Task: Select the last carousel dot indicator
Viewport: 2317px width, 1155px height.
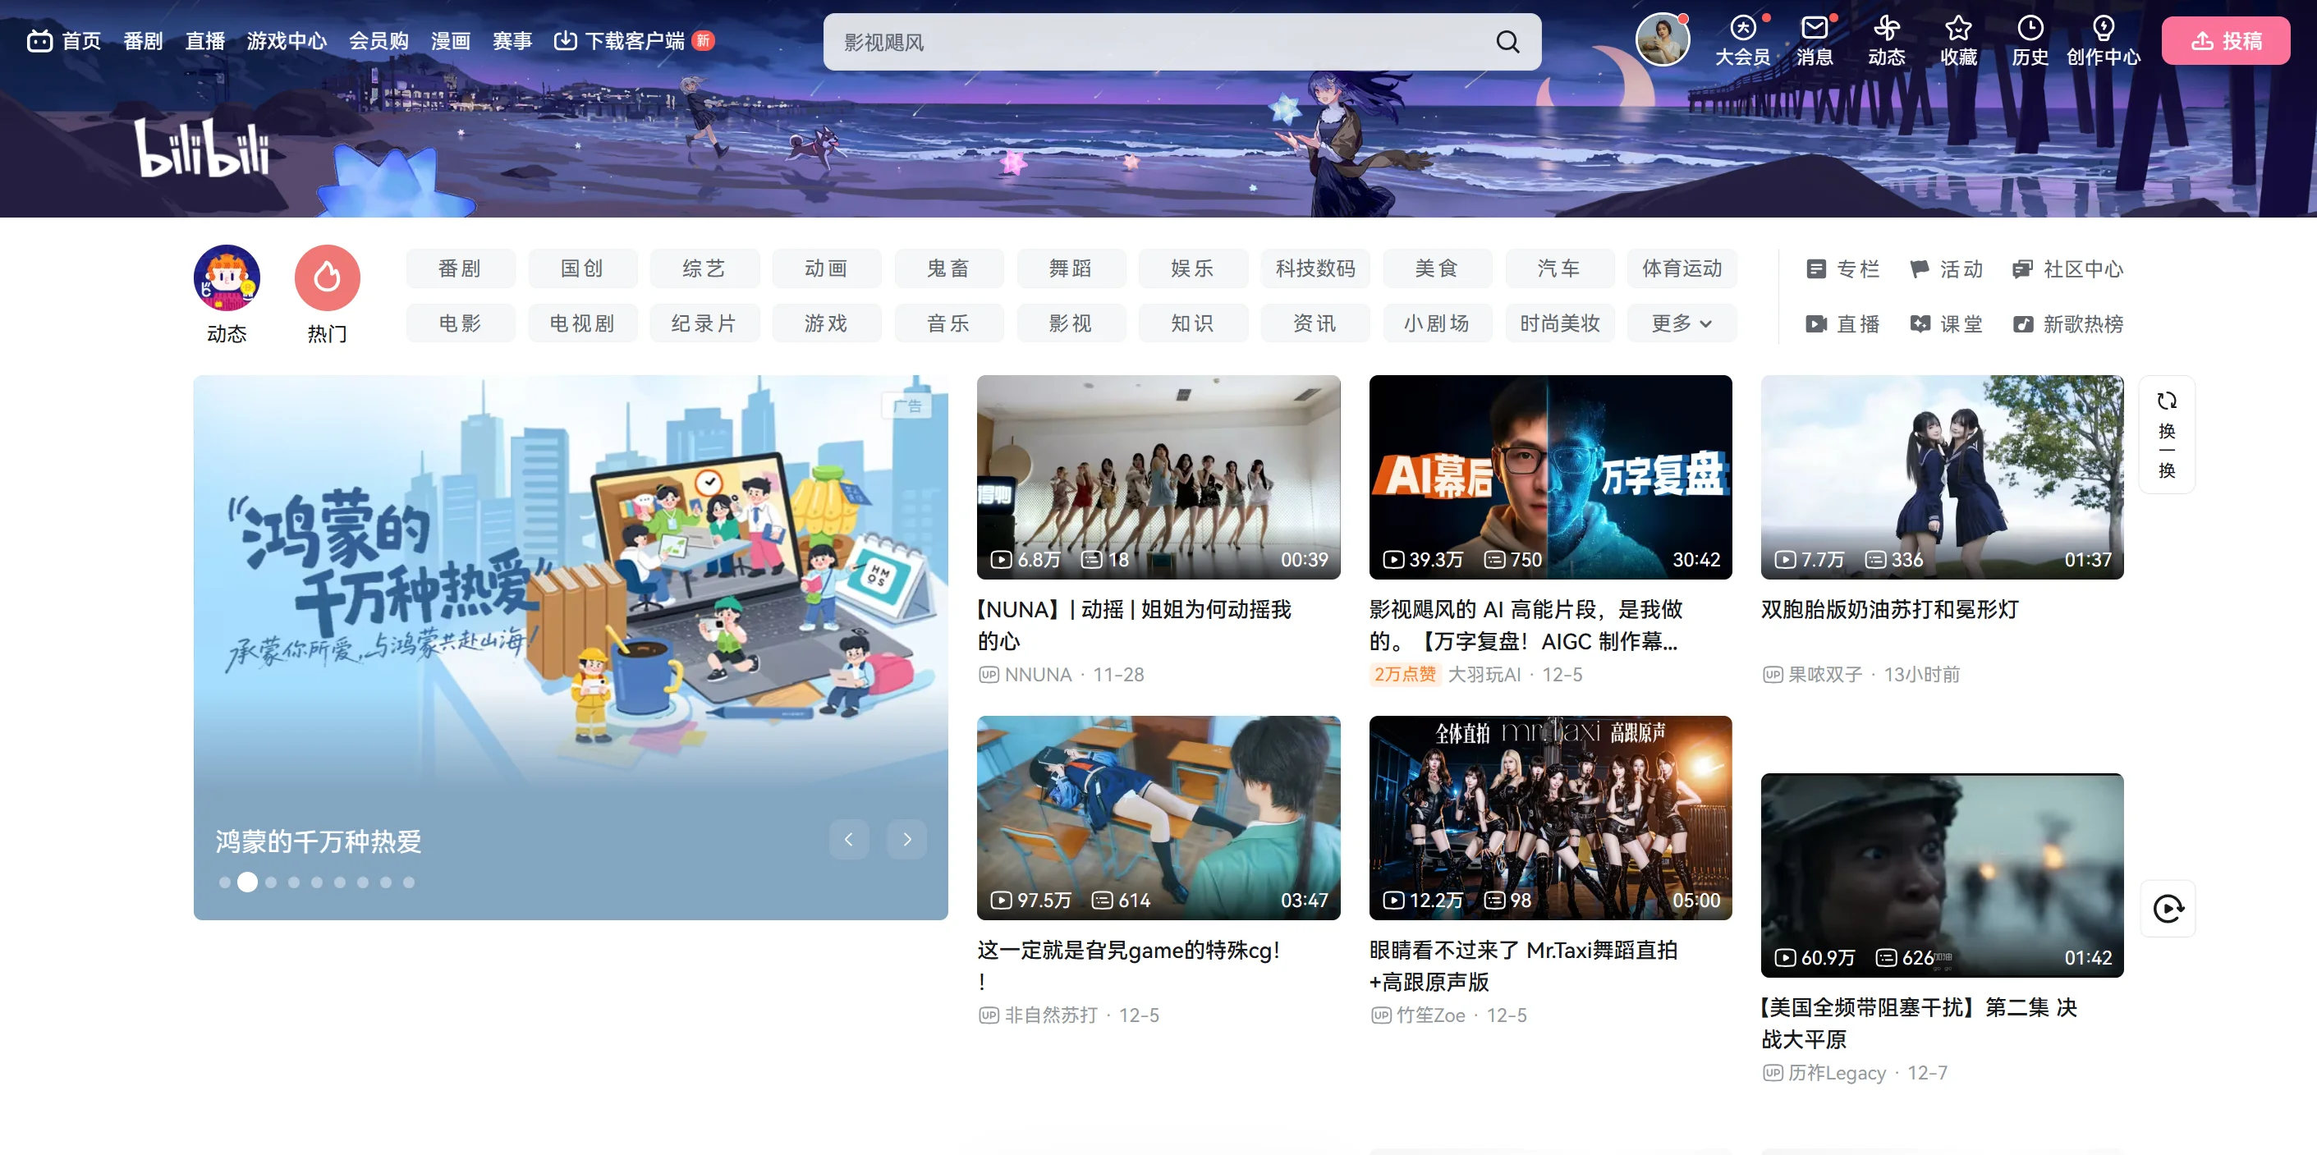Action: [408, 882]
